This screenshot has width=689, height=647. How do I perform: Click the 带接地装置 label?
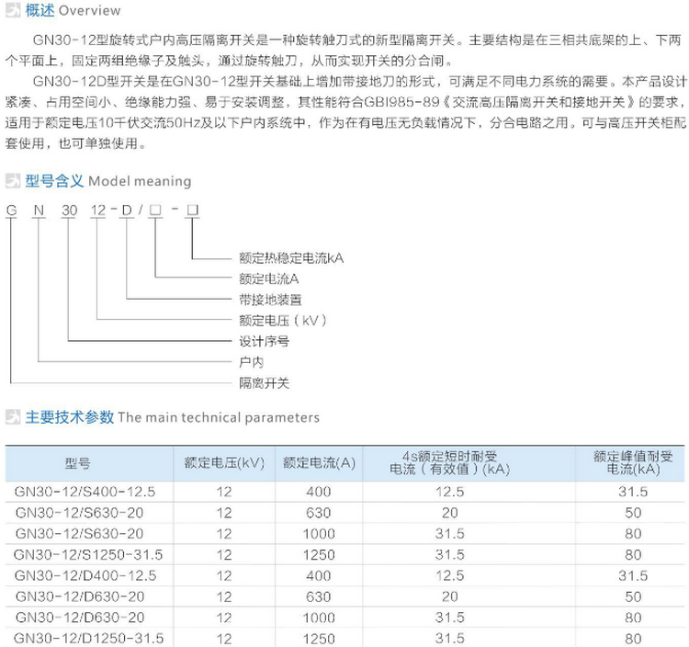[270, 300]
